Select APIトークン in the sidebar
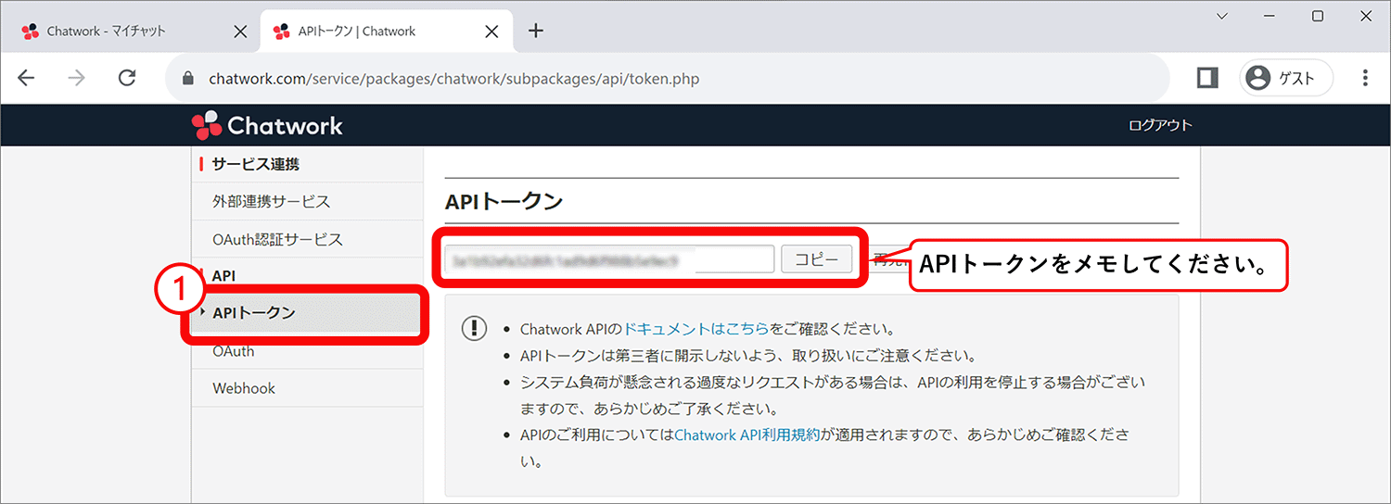 [x=307, y=313]
